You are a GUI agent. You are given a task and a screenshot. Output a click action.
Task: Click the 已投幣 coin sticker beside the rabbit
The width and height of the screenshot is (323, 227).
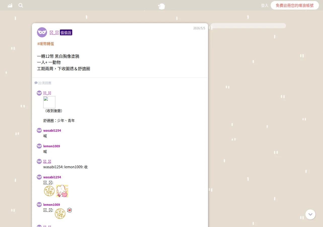click(49, 191)
